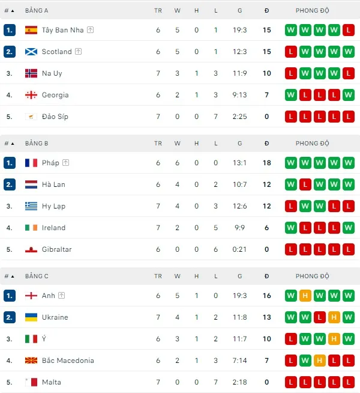Open the Gibraltar team link
The image size is (360, 393).
tap(56, 249)
